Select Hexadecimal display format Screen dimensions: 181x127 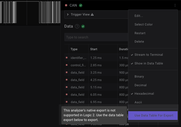pos(144,94)
